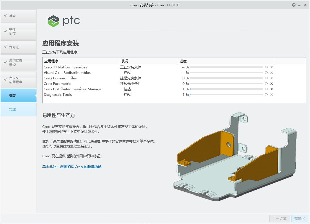Select the 应用程序选择 sidebar step

pyautogui.click(x=18, y=63)
